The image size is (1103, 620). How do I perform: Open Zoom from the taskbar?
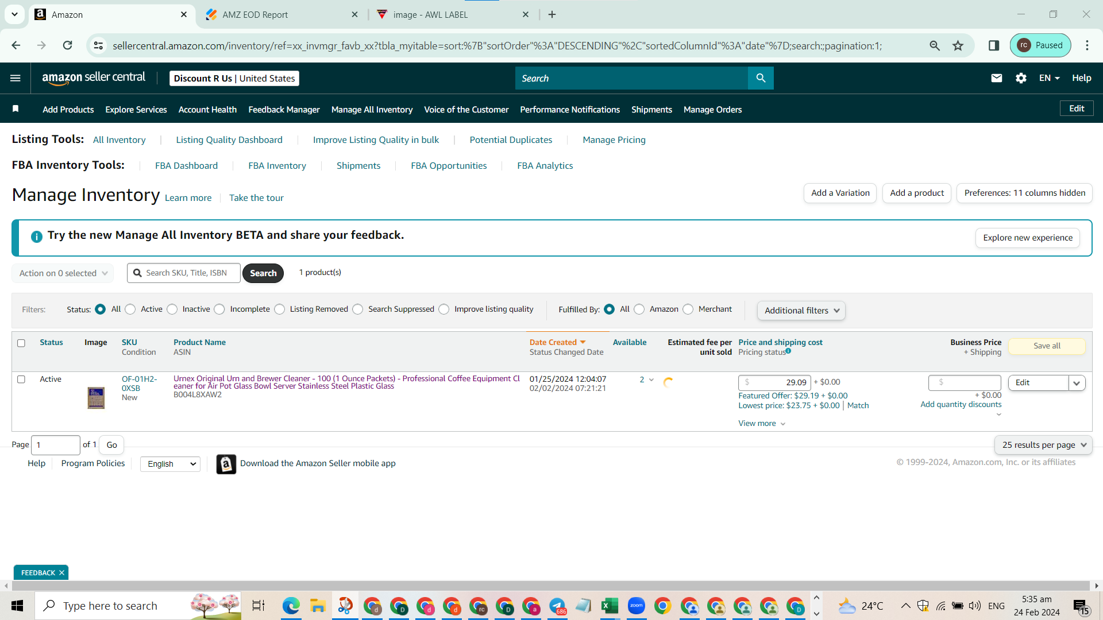[637, 606]
